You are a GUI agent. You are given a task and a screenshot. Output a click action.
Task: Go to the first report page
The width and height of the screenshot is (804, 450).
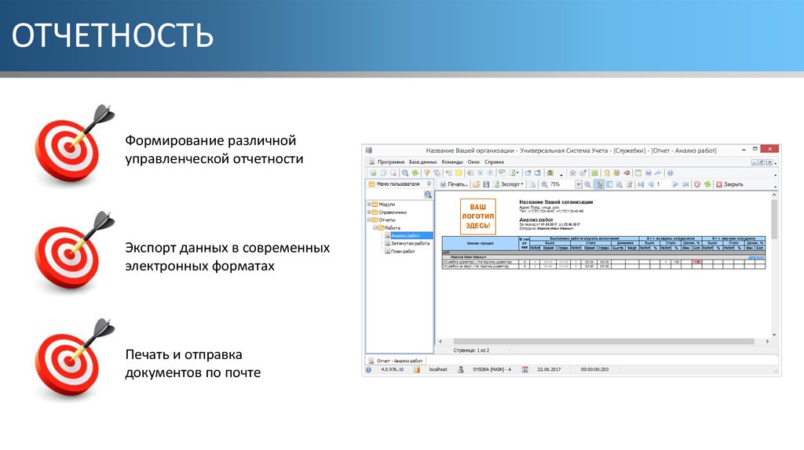(x=641, y=184)
